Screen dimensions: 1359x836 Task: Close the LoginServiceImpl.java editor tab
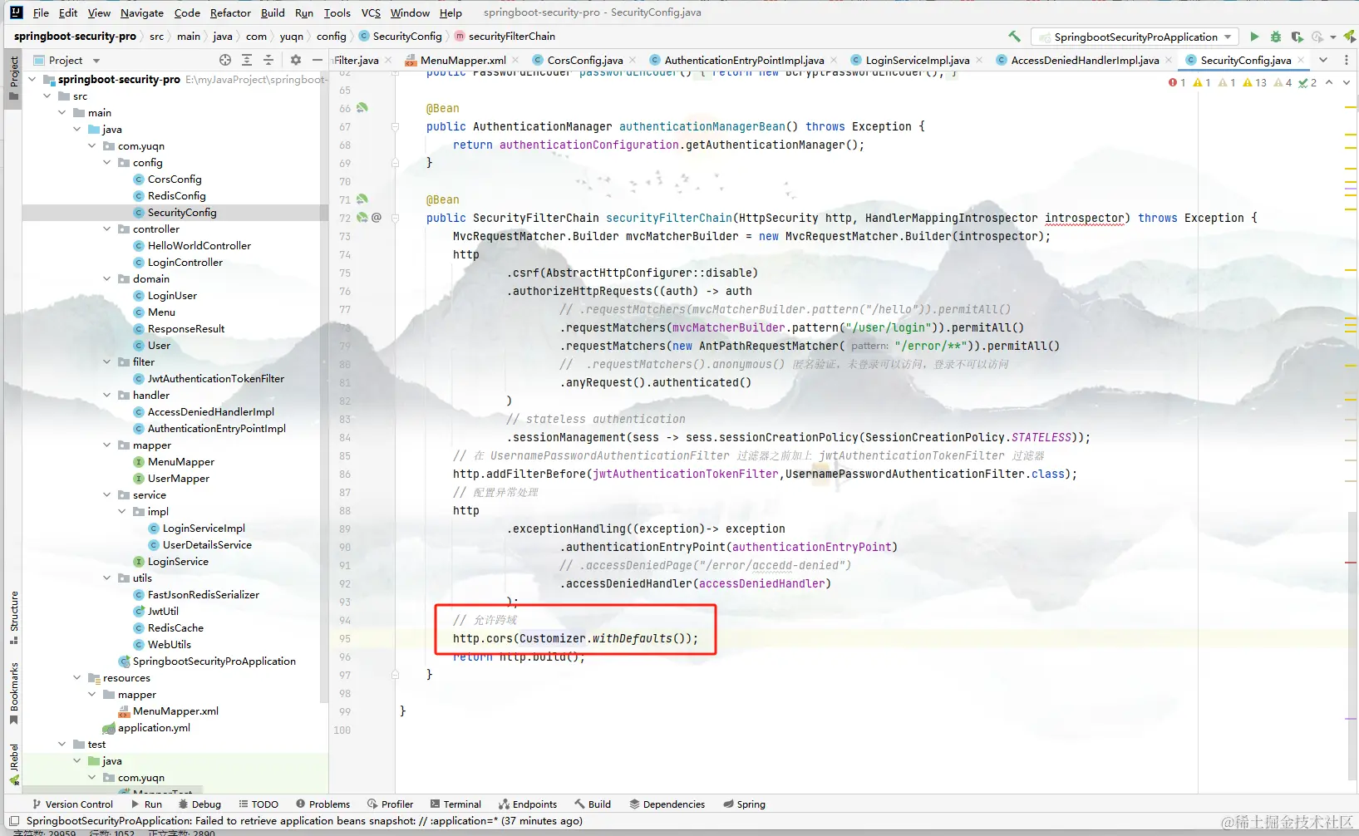click(979, 60)
